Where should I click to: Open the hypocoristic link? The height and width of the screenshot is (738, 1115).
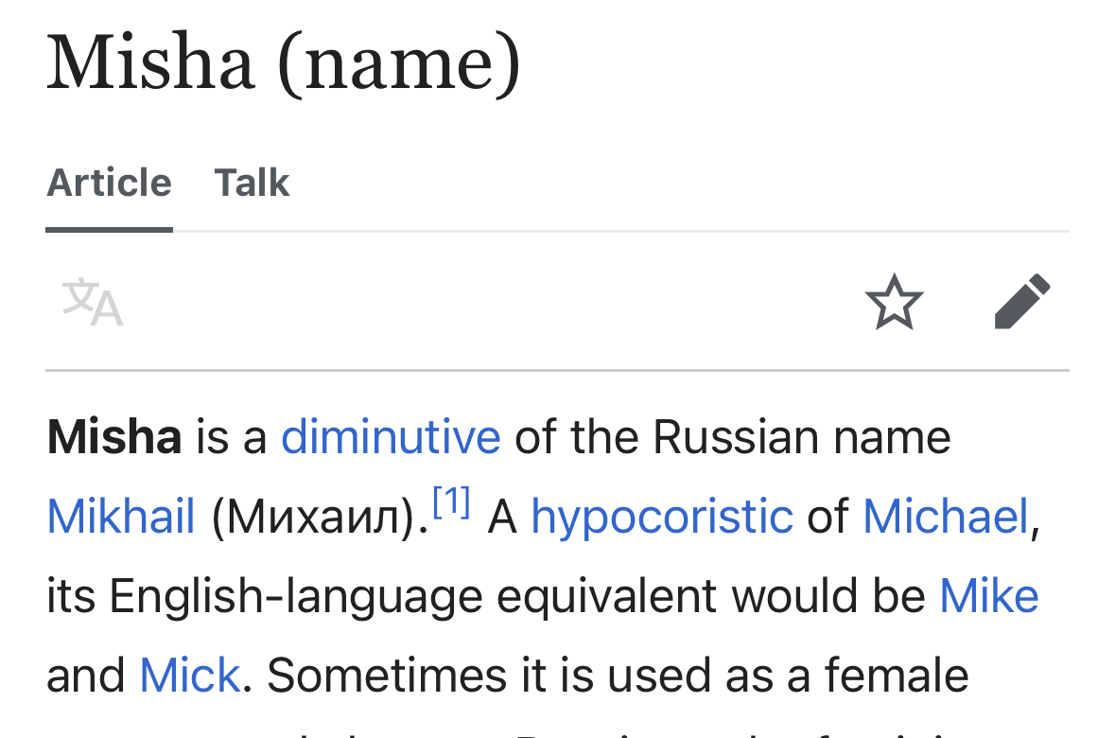(x=662, y=517)
